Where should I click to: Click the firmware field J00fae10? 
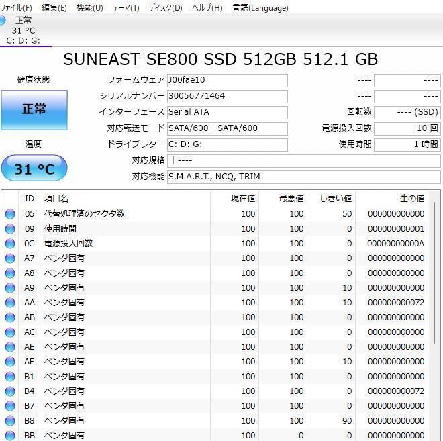coord(228,81)
